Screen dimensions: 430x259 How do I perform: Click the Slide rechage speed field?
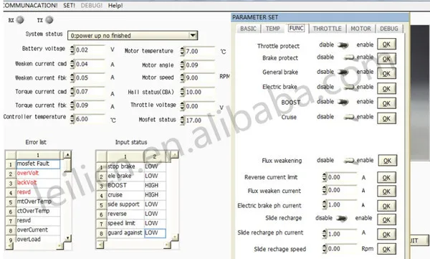point(342,249)
